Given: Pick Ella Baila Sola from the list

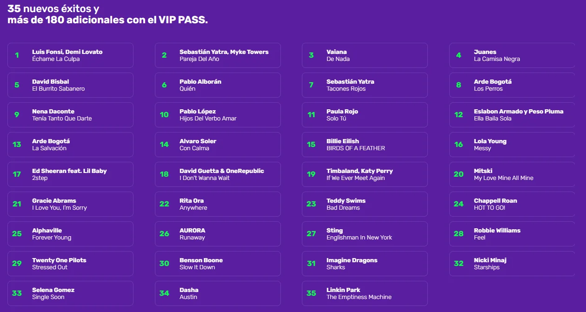Looking at the screenshot, I should 512,115.
